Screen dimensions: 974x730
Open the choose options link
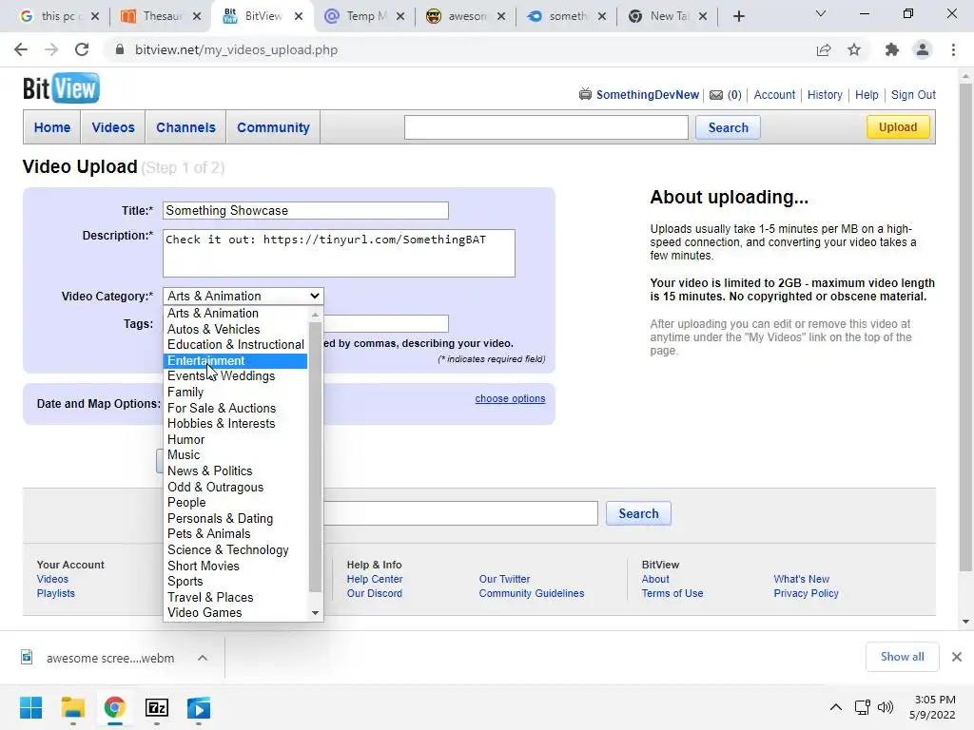pos(510,398)
